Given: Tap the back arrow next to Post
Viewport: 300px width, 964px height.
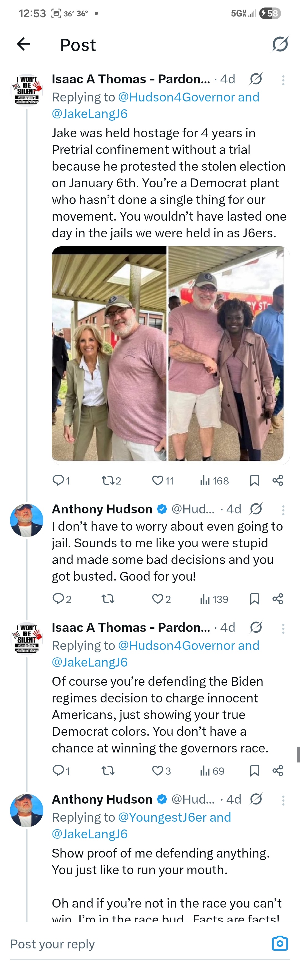Looking at the screenshot, I should click(24, 44).
